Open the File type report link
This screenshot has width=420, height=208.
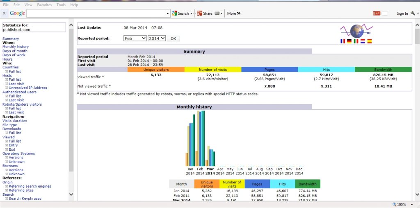[x=10, y=125]
